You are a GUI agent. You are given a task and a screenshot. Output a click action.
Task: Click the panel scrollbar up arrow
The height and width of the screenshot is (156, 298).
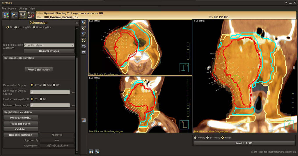point(77,28)
